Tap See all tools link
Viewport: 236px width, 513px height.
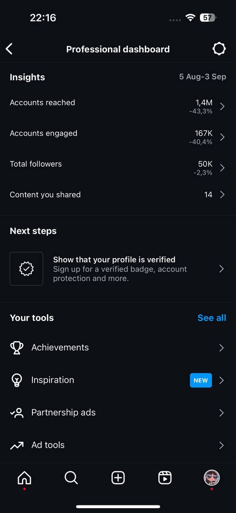click(x=212, y=318)
